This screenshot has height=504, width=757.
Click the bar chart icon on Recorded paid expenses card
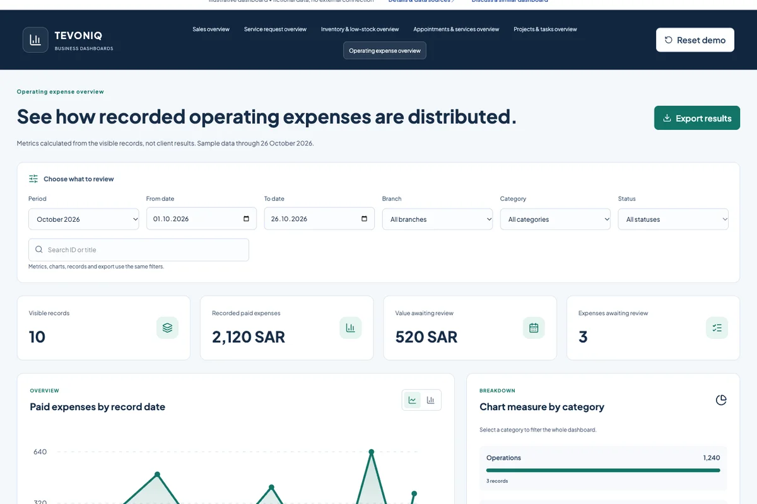(x=350, y=328)
